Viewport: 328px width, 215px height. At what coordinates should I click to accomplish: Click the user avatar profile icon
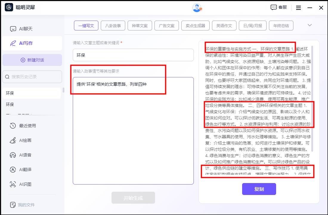197,8
